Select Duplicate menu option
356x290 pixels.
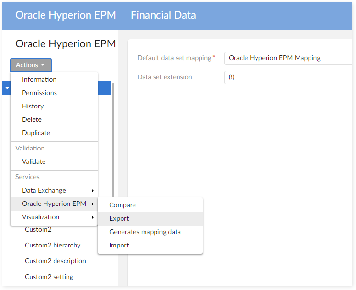(x=36, y=133)
